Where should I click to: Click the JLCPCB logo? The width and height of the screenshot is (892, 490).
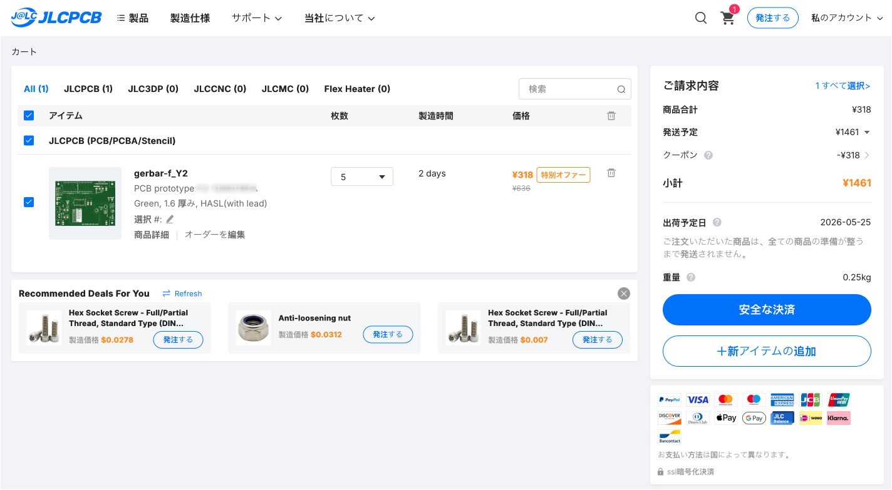(x=56, y=18)
